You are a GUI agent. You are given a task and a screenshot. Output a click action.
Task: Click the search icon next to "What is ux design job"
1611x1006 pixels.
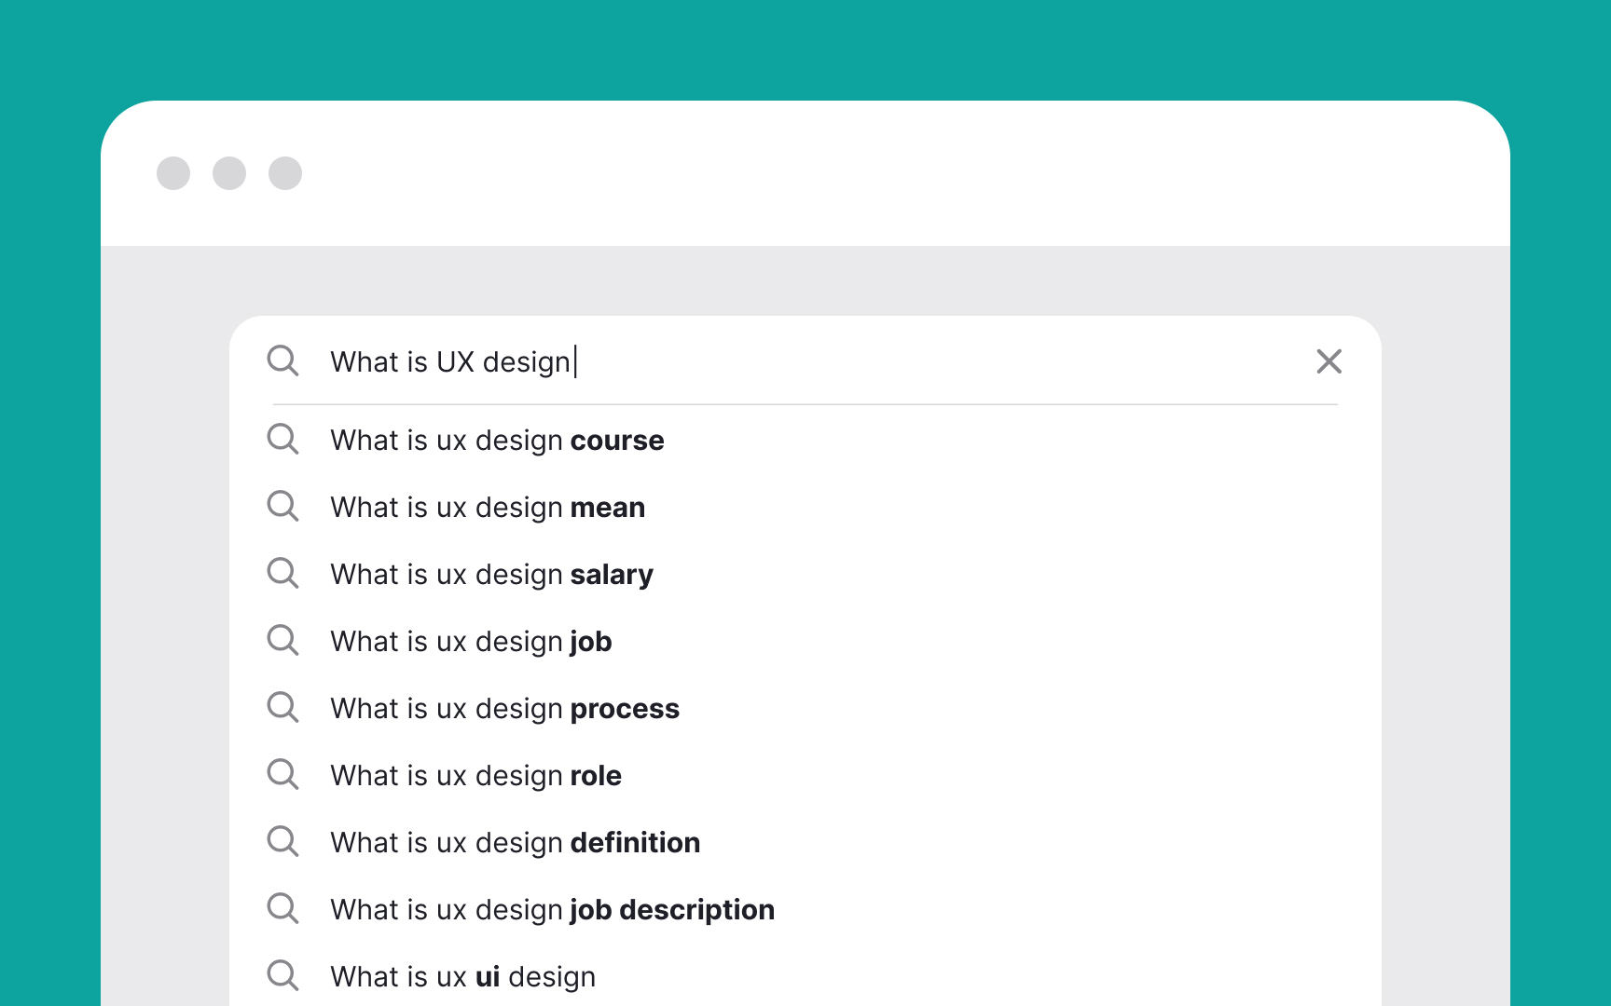coord(282,640)
